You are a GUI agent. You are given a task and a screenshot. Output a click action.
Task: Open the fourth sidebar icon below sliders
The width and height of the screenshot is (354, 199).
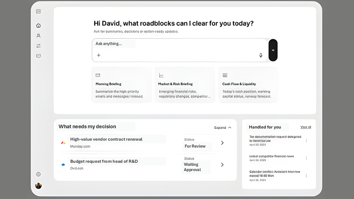tap(38, 56)
